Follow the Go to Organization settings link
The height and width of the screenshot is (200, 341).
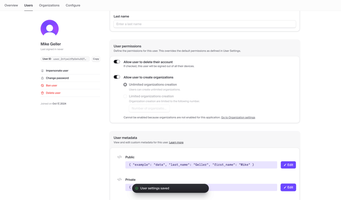(x=238, y=117)
